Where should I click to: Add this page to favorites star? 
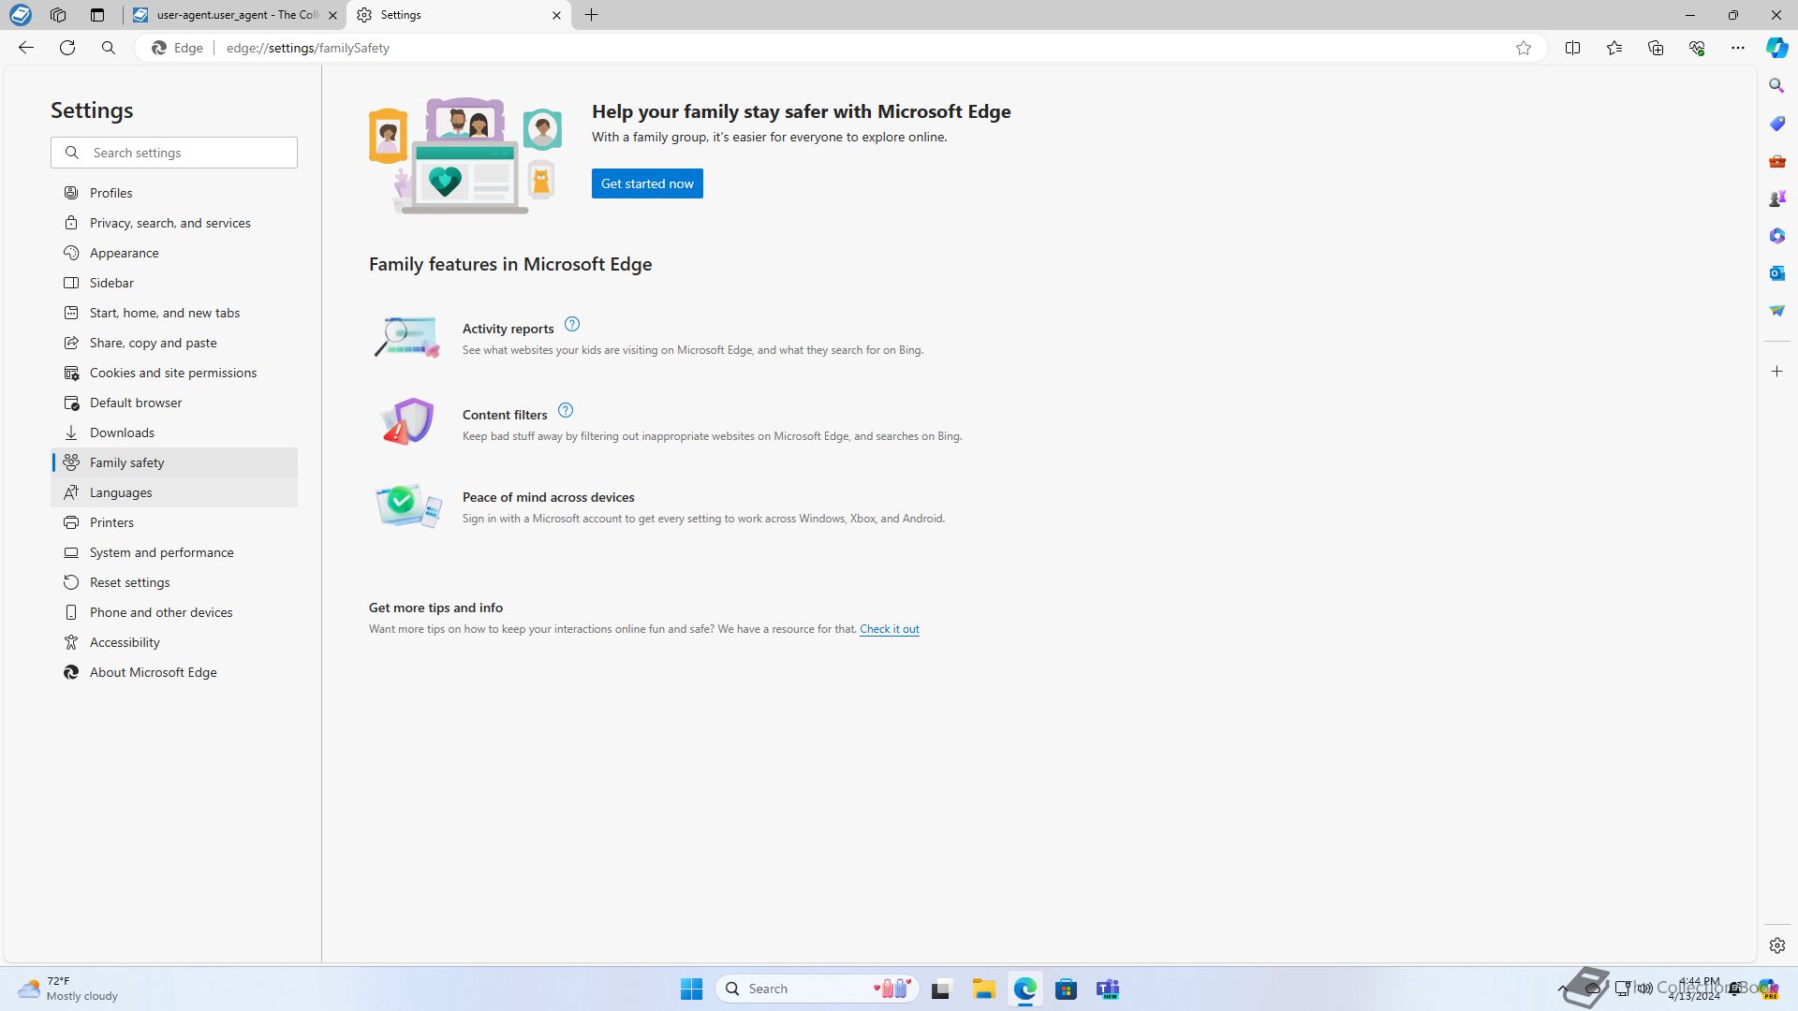pos(1524,48)
